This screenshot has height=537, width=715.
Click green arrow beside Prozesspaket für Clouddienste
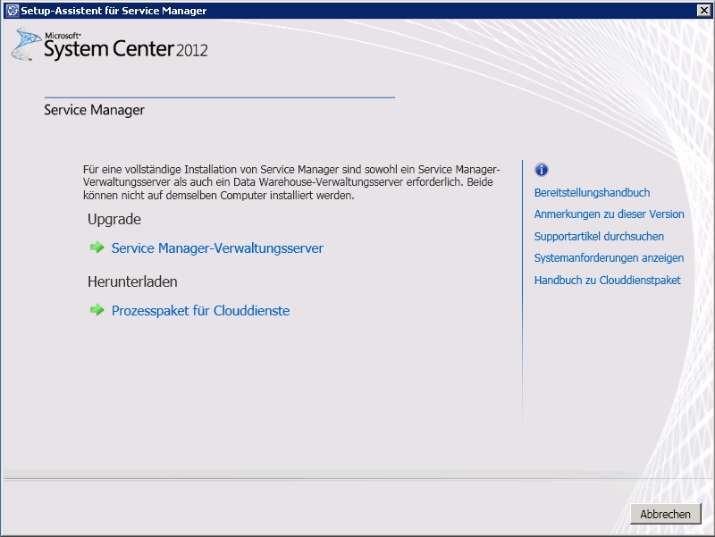(97, 310)
